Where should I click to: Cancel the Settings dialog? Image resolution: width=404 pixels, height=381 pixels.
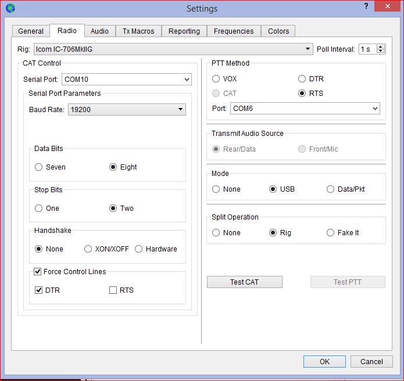pos(371,361)
